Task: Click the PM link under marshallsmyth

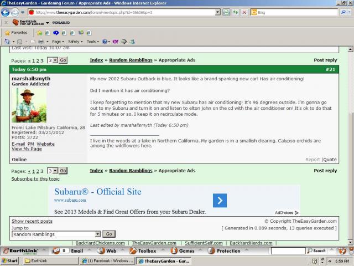Action: (x=31, y=144)
